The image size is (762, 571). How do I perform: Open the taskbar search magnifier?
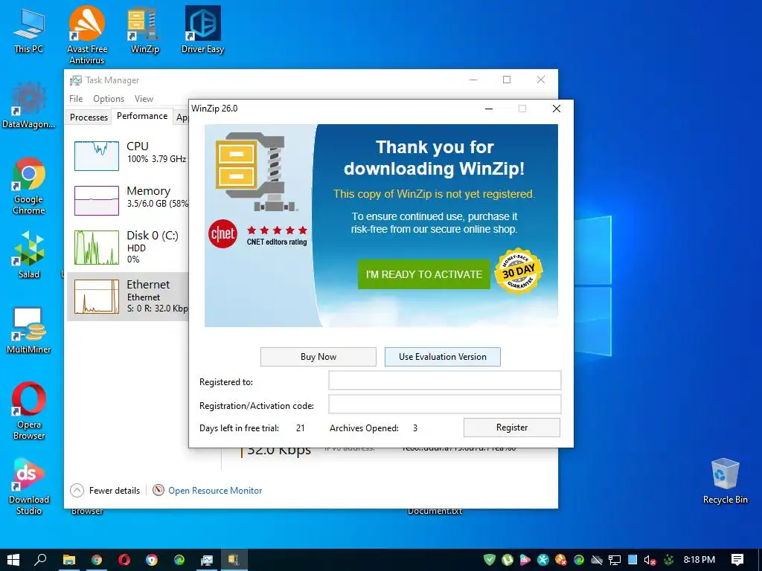tap(41, 560)
